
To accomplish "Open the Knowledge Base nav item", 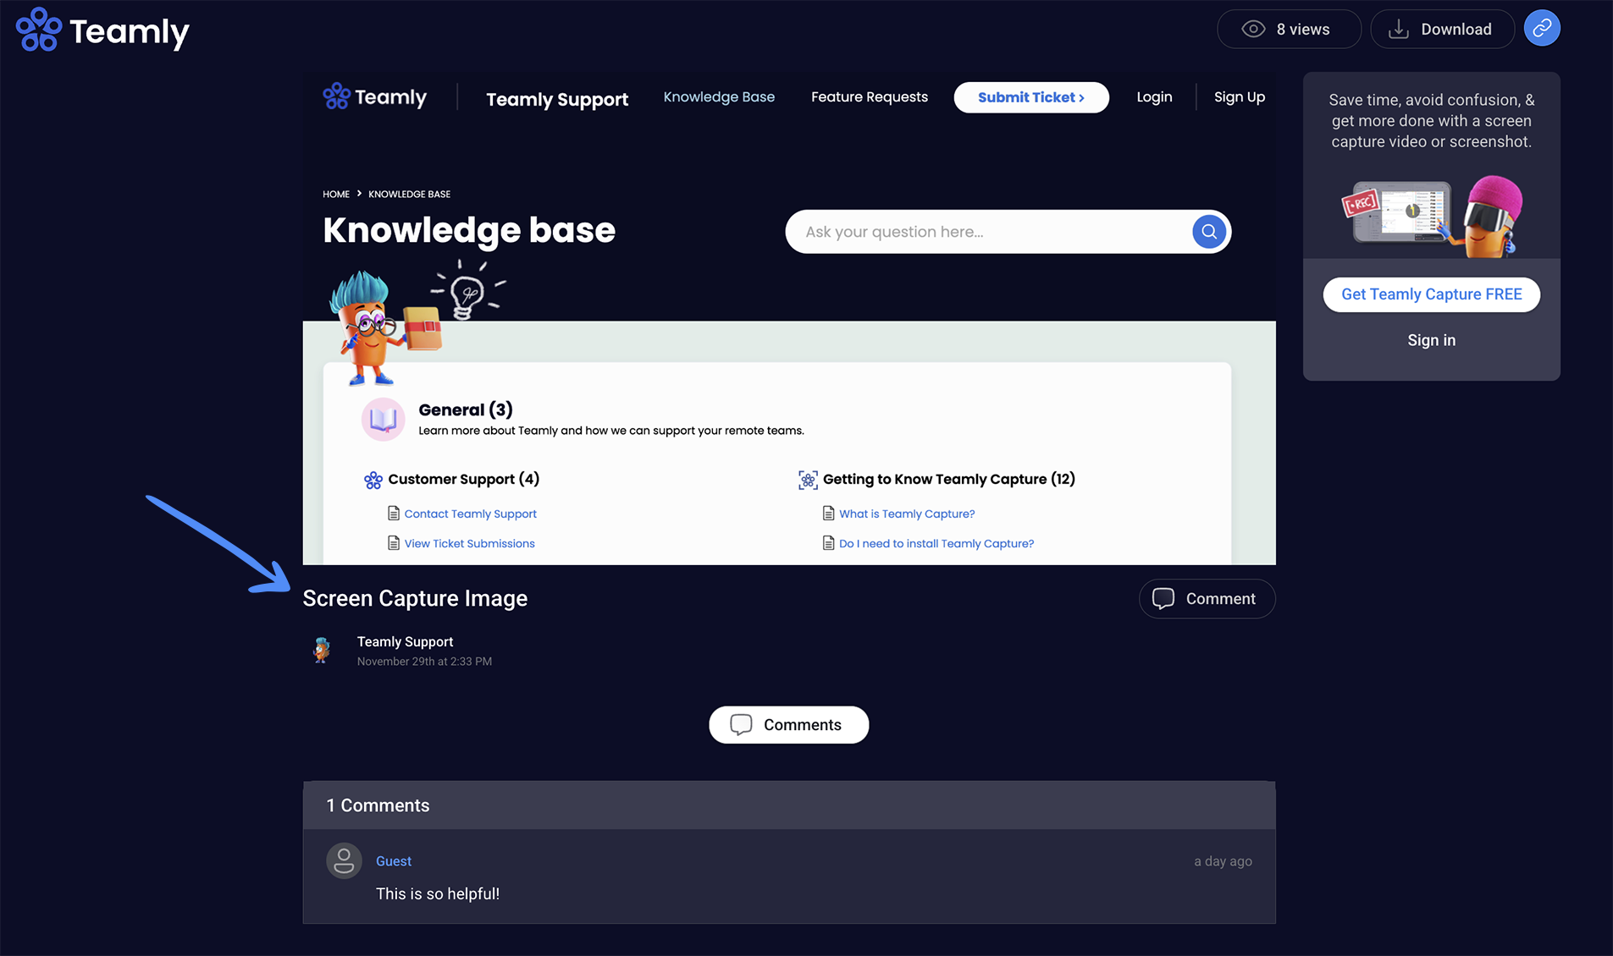I will pyautogui.click(x=719, y=96).
